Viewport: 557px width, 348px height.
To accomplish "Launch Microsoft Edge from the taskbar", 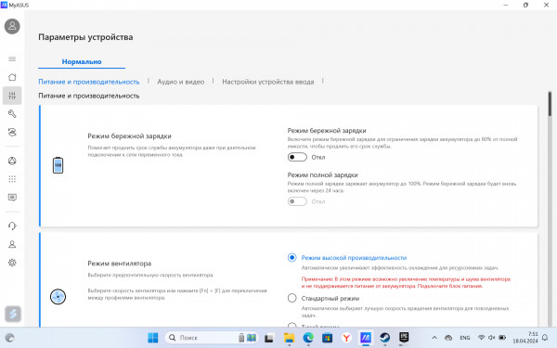I will [308, 338].
